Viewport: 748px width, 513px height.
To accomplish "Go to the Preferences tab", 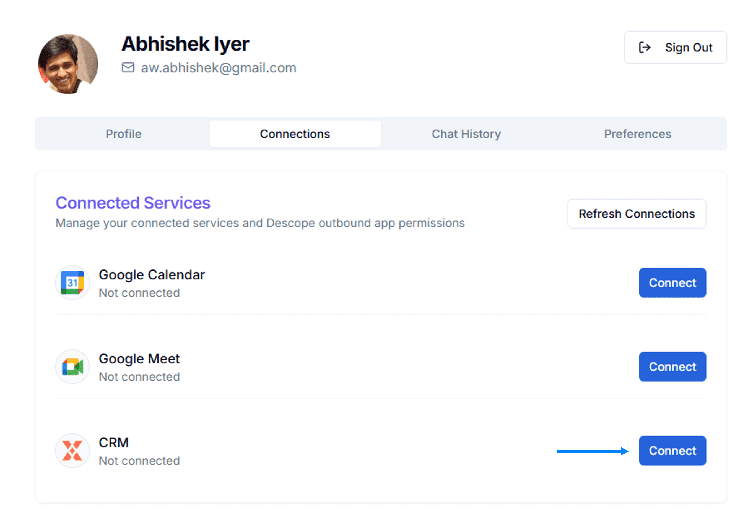I will point(637,134).
